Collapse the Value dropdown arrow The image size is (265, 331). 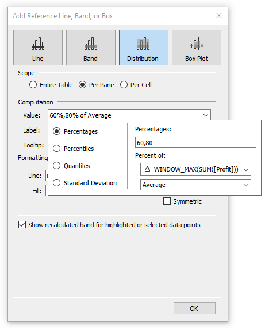click(206, 115)
